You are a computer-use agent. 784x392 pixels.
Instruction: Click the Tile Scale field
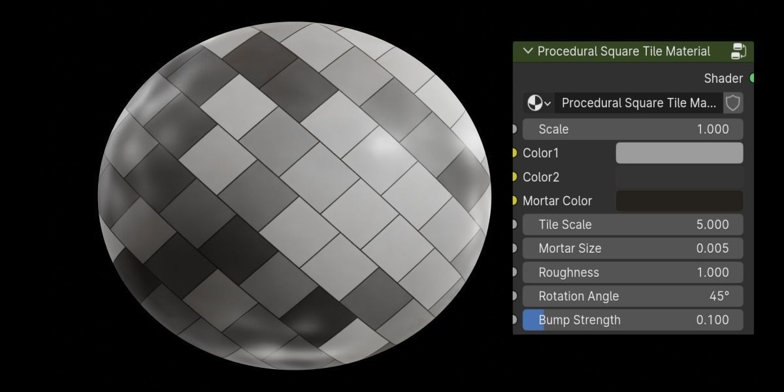[x=633, y=225]
